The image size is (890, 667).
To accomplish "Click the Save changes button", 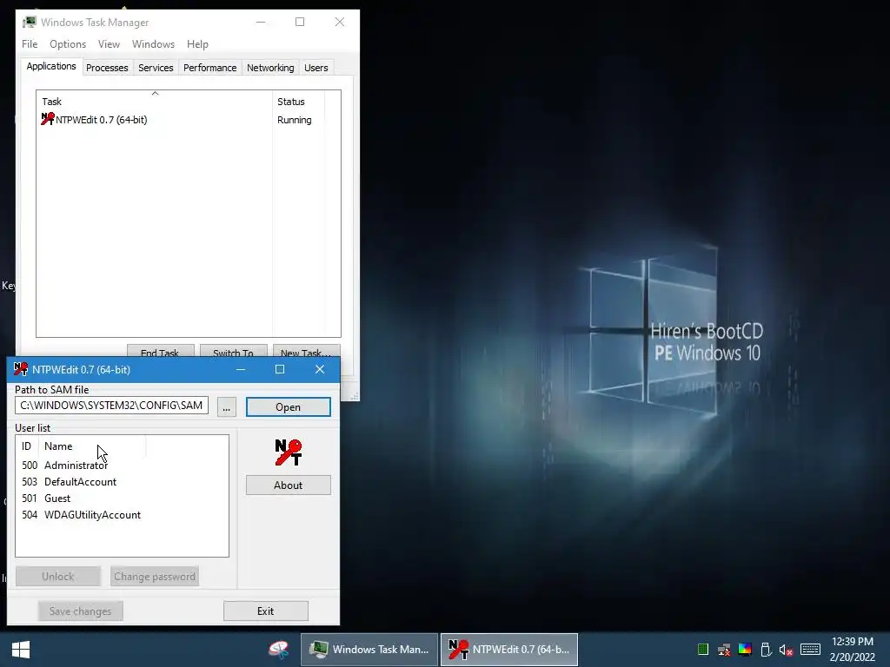I will coord(81,611).
